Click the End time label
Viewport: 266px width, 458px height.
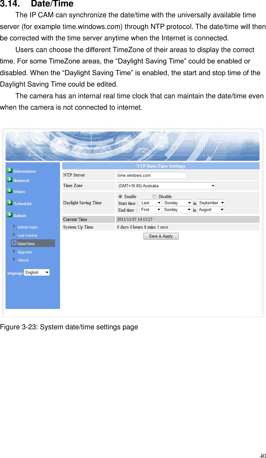click(128, 210)
